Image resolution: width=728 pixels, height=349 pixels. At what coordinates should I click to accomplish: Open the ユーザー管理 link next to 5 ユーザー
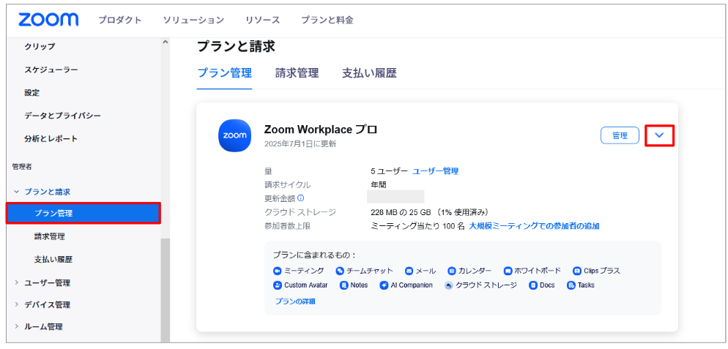coord(436,171)
